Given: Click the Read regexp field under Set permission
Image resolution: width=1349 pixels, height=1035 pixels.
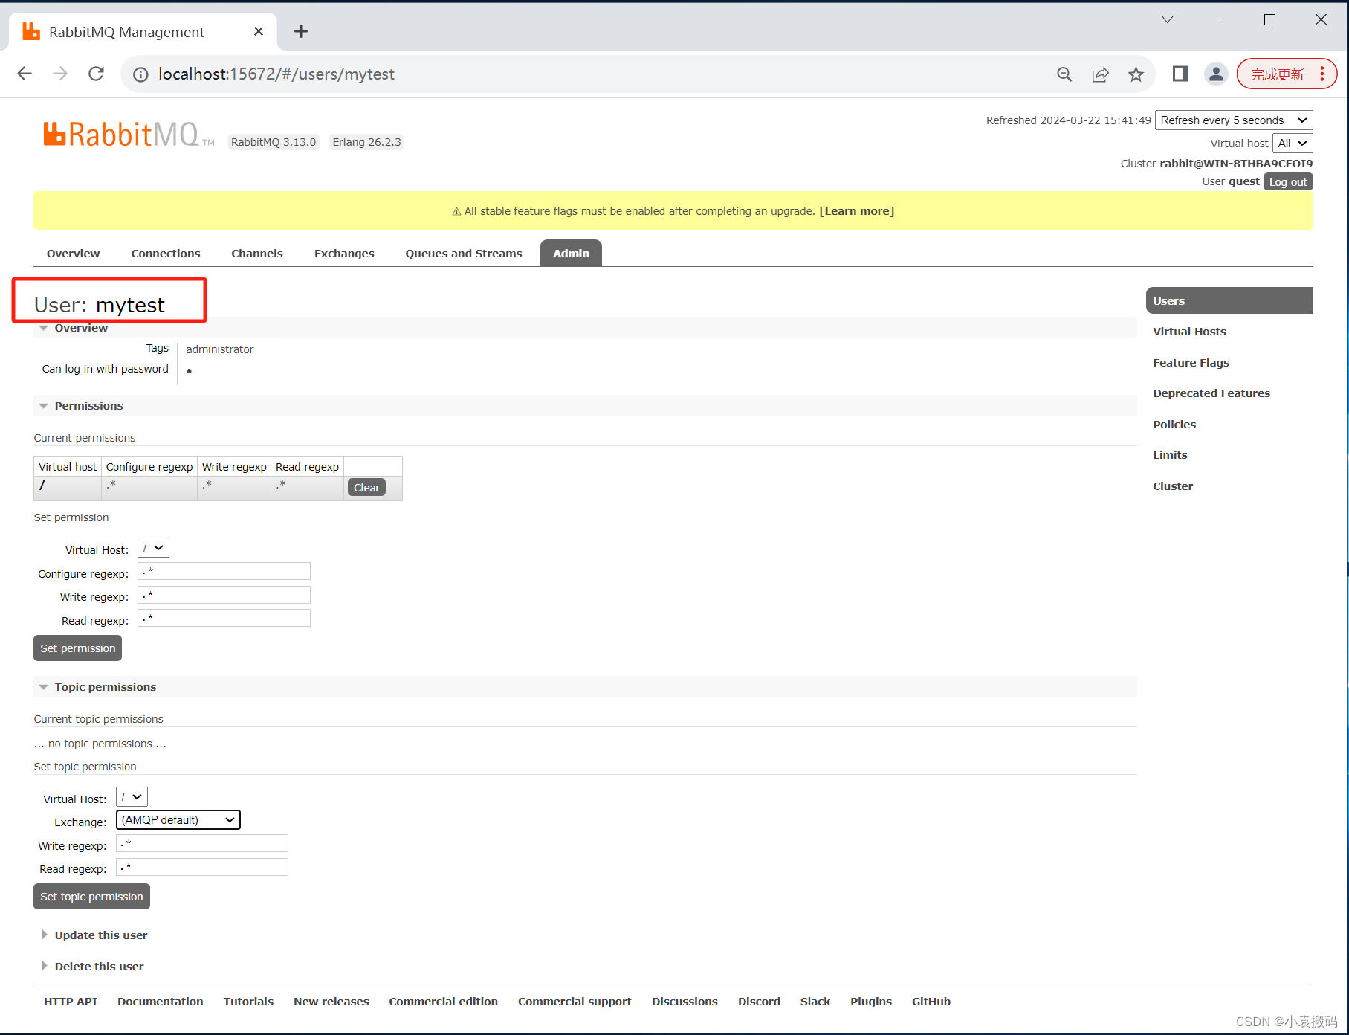Looking at the screenshot, I should click(224, 619).
